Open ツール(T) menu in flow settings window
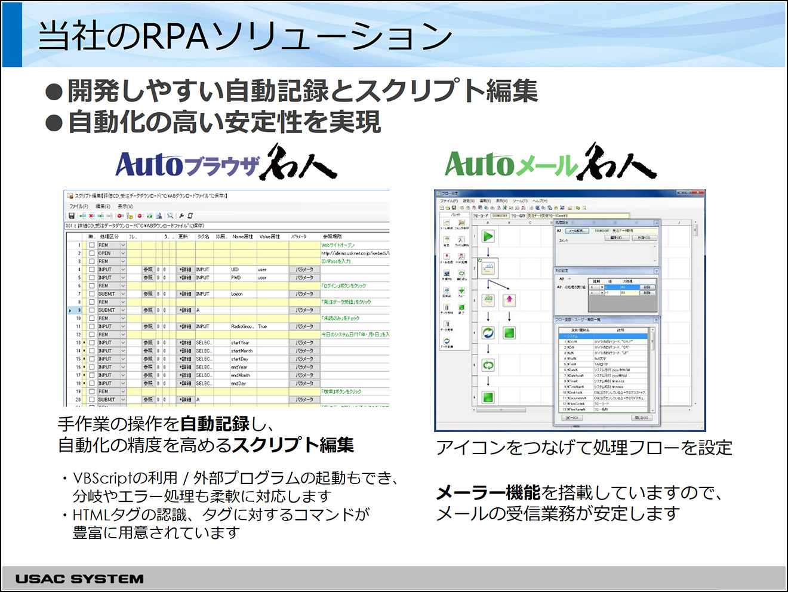This screenshot has width=788, height=592. tap(520, 201)
